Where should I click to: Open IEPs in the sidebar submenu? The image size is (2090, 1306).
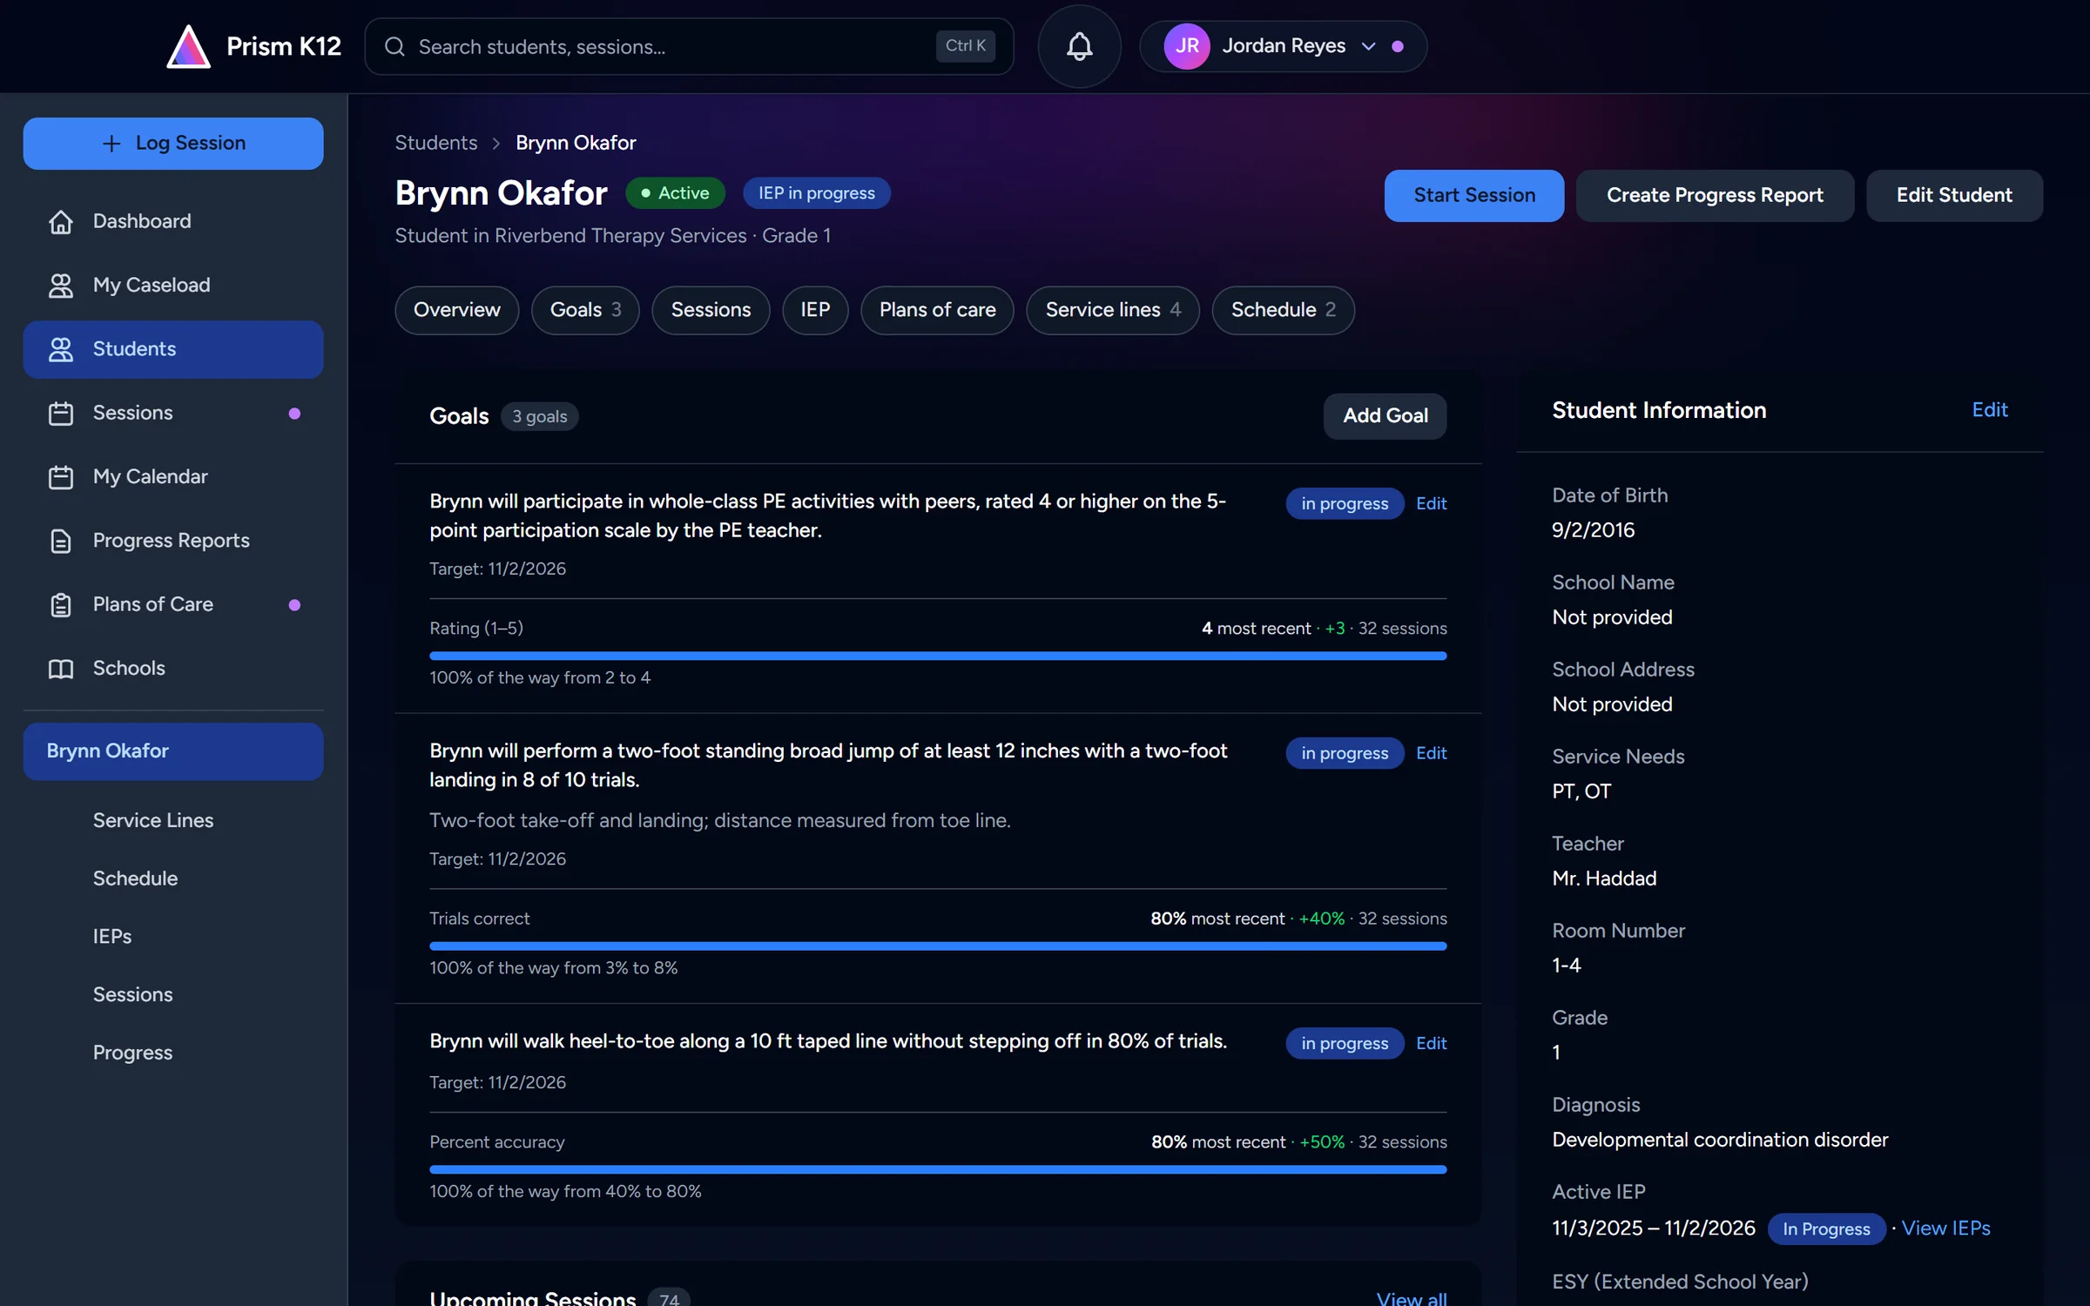point(112,937)
